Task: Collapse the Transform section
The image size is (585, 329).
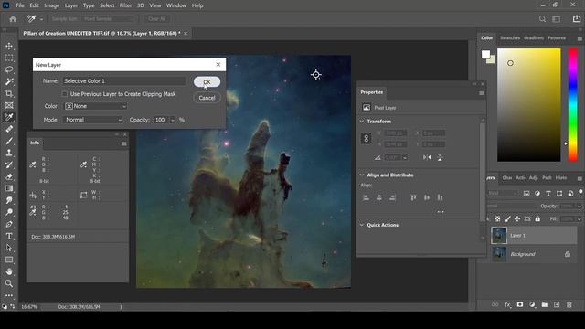Action: 362,122
